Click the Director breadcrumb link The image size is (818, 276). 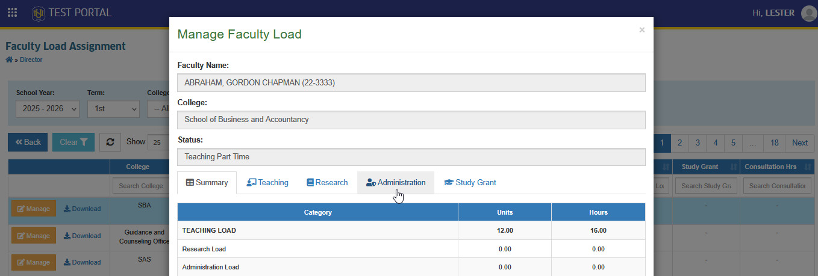pos(31,60)
